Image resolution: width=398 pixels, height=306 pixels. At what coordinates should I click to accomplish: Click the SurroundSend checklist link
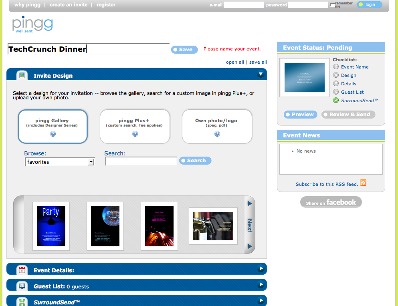coord(360,101)
